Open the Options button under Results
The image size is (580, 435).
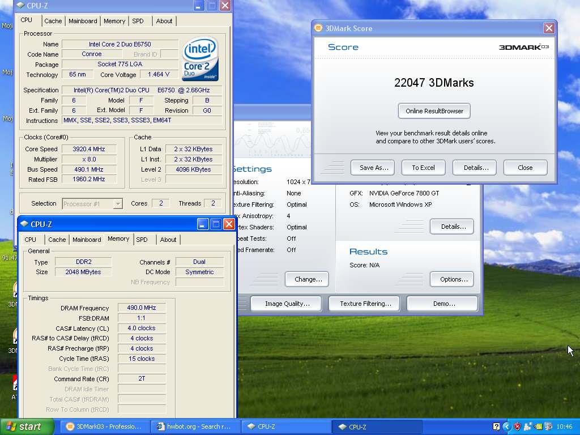tap(452, 279)
